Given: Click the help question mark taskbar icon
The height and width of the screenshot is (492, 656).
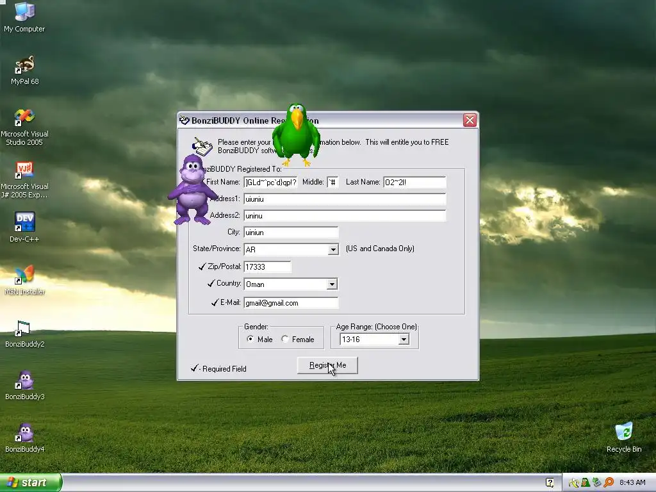Looking at the screenshot, I should tap(550, 482).
